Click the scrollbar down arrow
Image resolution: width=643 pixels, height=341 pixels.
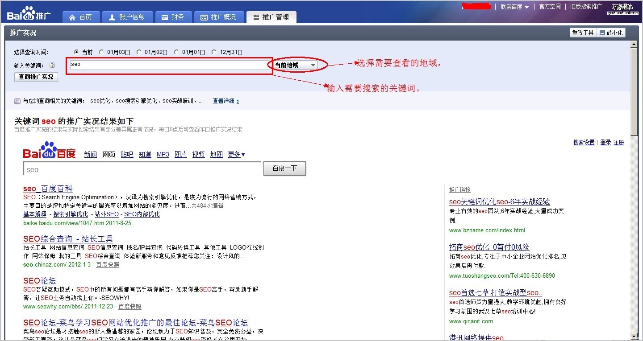coord(634,336)
